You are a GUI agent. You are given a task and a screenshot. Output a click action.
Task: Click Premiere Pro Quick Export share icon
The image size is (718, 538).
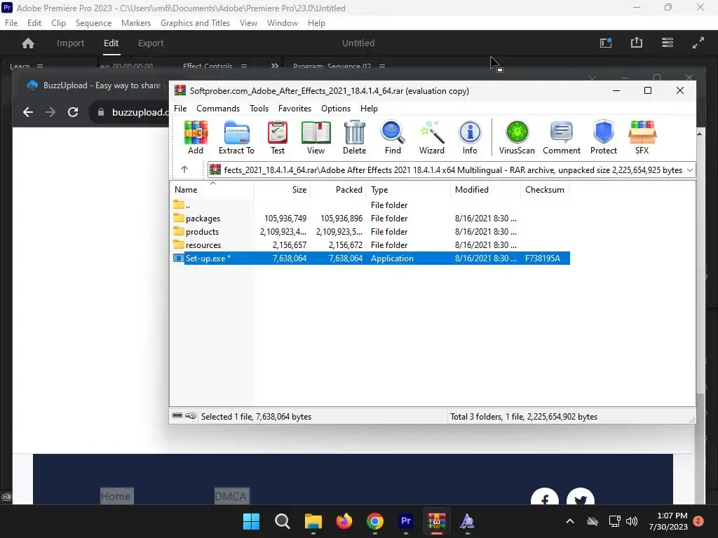pyautogui.click(x=637, y=43)
